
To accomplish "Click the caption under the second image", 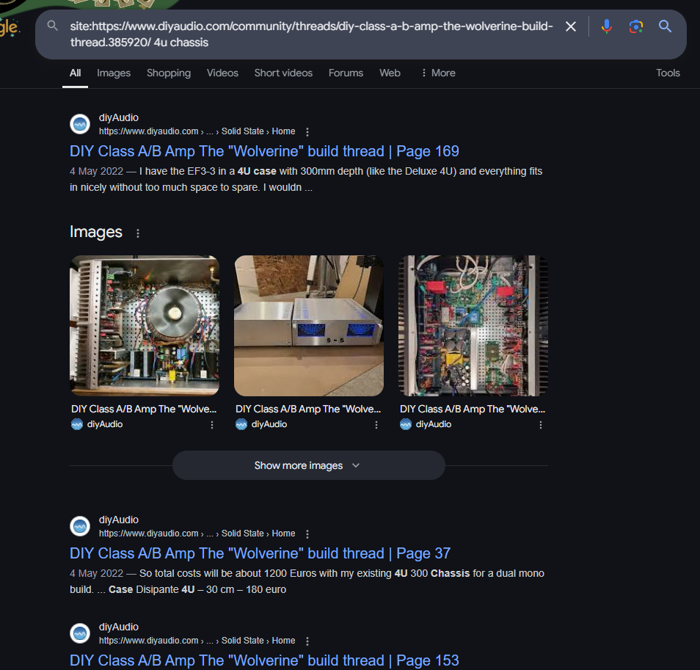I will (x=308, y=409).
